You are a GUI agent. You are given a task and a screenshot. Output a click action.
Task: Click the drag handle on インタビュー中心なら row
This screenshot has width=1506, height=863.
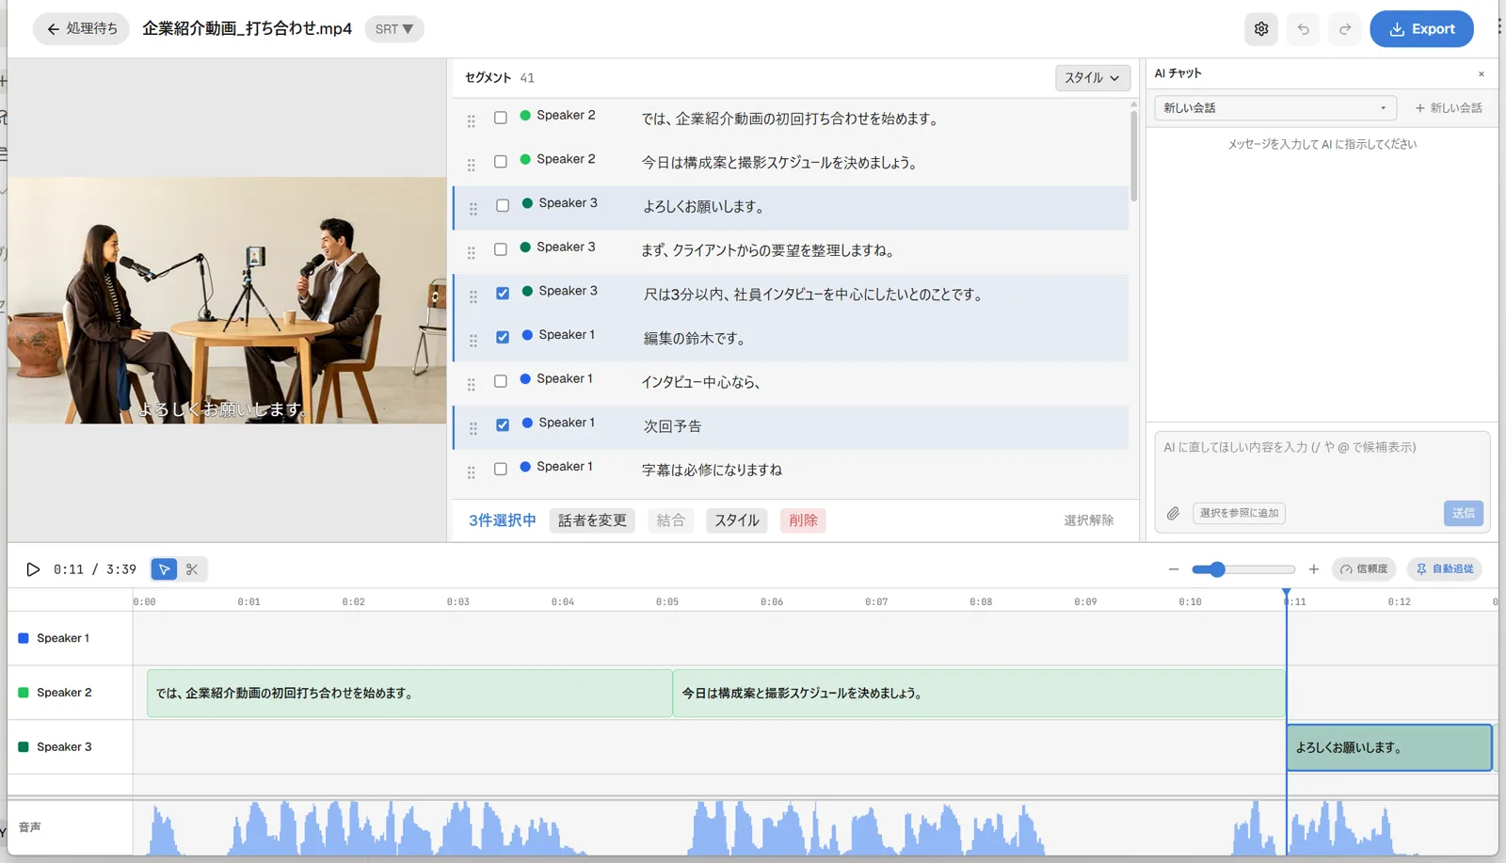click(471, 385)
